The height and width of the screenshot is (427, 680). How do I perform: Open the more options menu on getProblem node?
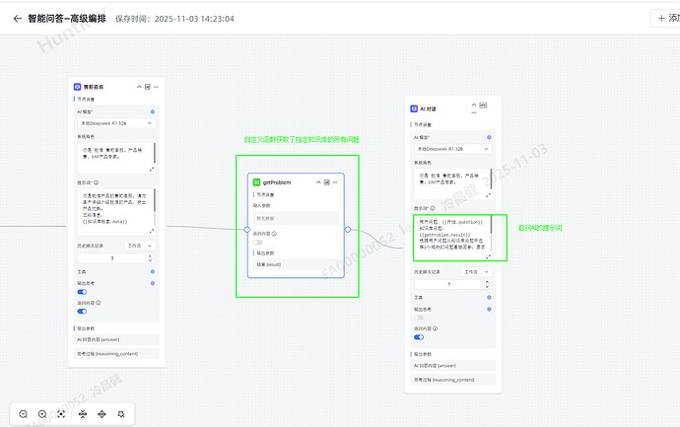(336, 182)
